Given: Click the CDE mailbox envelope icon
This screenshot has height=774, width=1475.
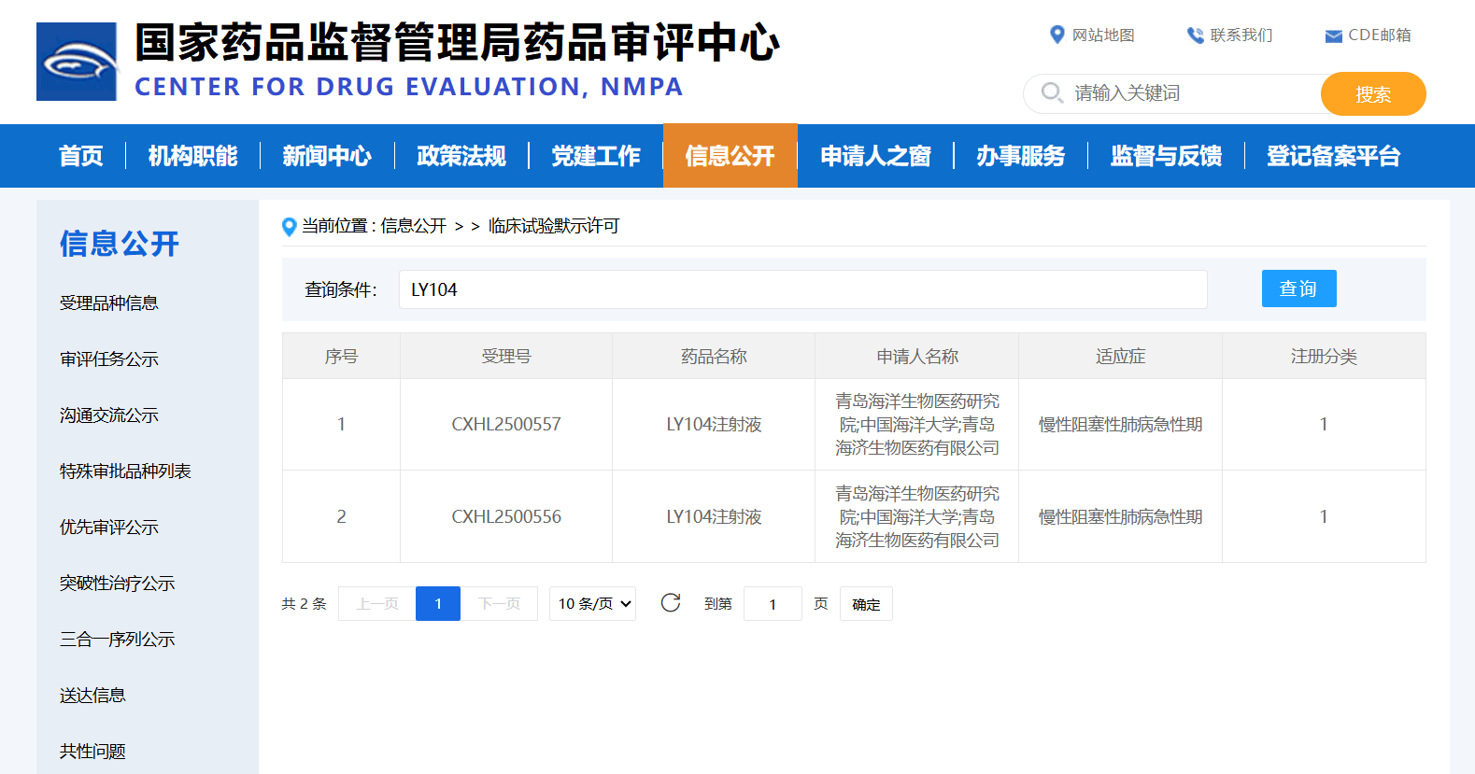Looking at the screenshot, I should point(1333,36).
